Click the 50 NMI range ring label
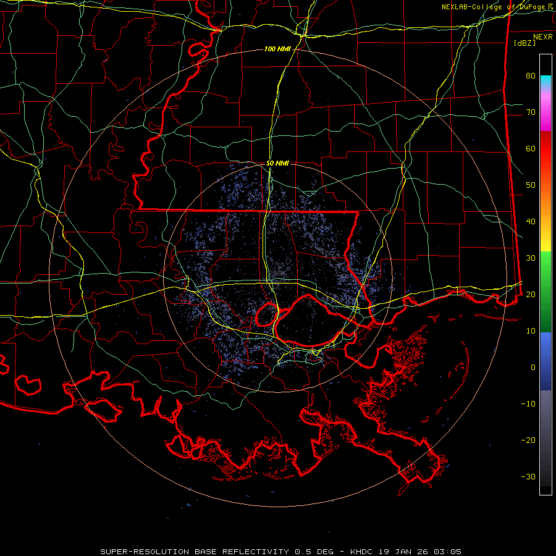 277,163
